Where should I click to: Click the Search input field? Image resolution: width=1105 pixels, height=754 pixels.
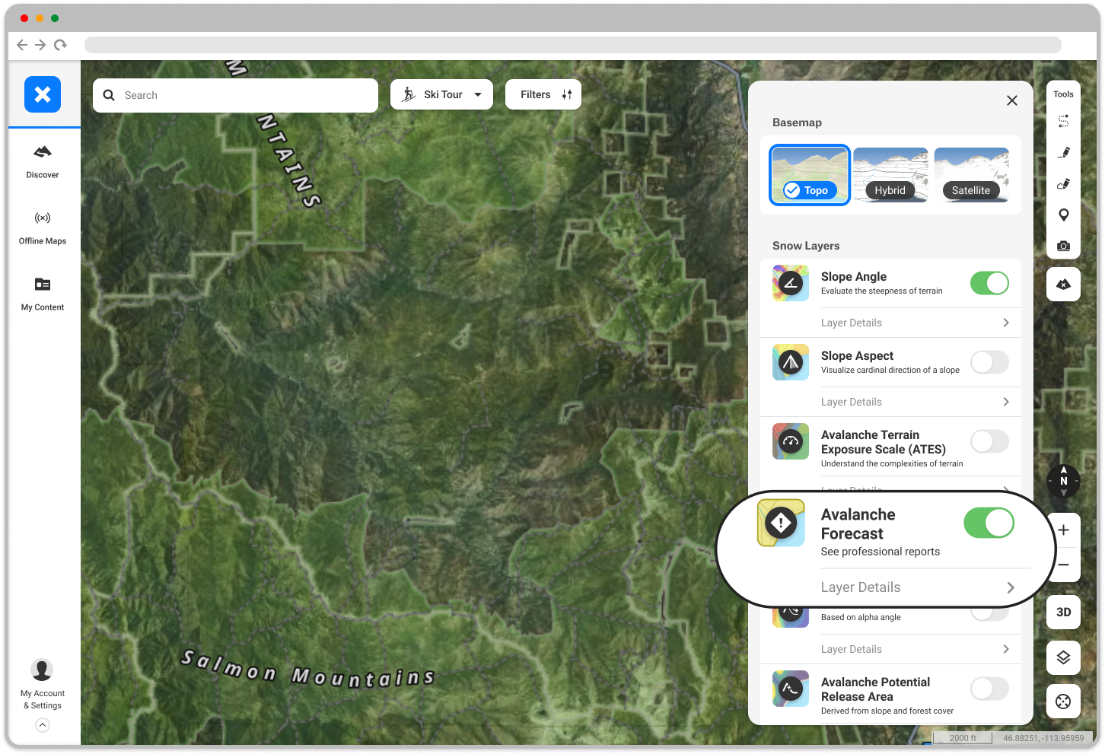pyautogui.click(x=236, y=95)
